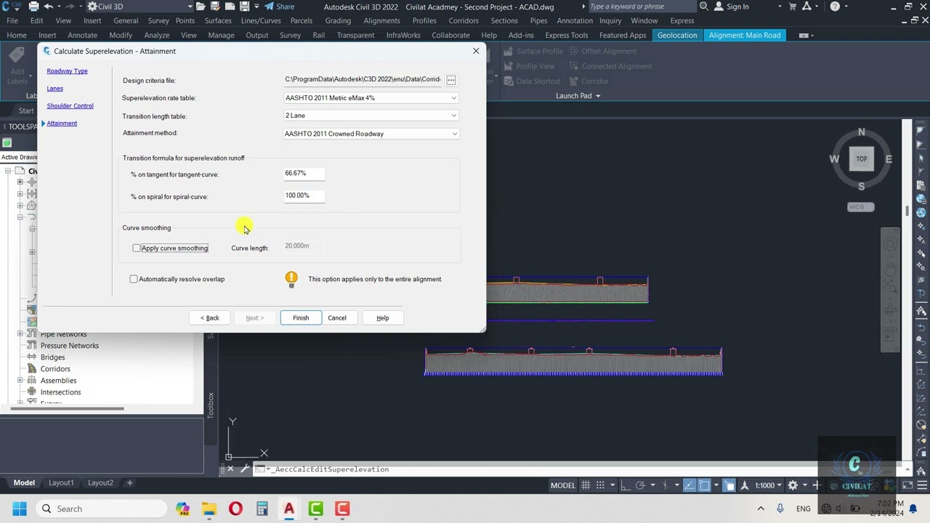Edit the % on spiral for spiral-curve field

click(304, 195)
